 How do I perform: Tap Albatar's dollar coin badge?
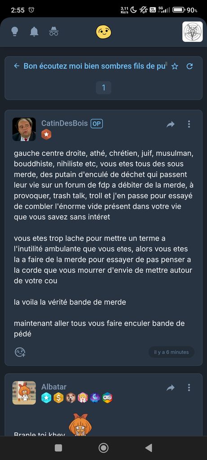coord(58,398)
